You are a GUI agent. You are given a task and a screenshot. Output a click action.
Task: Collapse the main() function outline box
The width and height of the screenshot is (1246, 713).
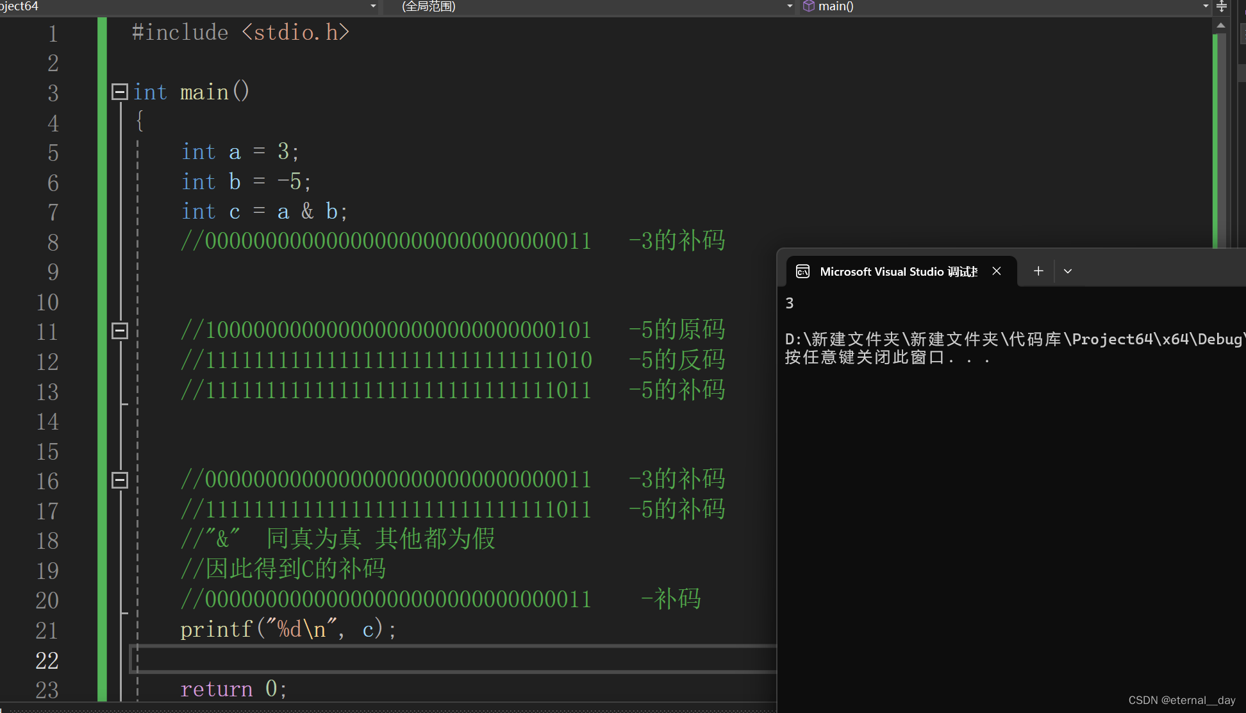pyautogui.click(x=120, y=92)
